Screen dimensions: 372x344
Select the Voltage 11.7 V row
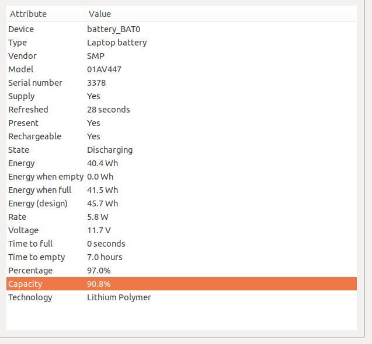click(182, 230)
